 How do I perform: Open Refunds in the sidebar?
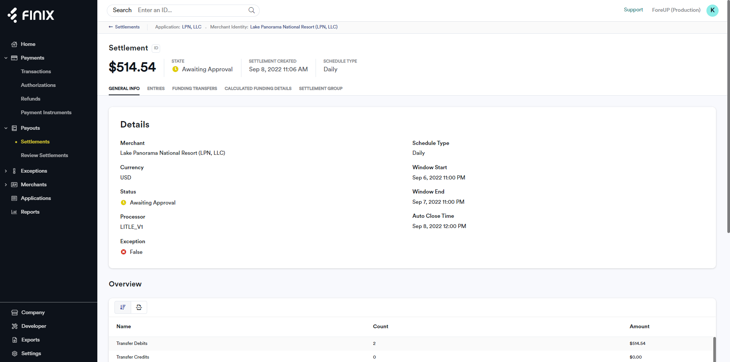point(30,99)
